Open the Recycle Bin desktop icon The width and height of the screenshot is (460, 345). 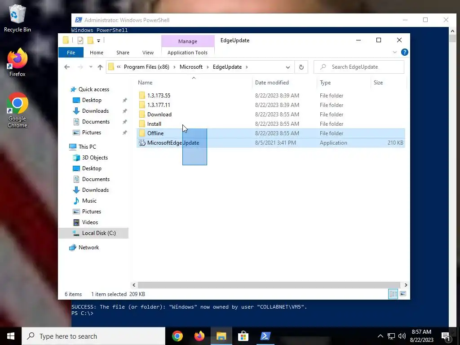[18, 18]
